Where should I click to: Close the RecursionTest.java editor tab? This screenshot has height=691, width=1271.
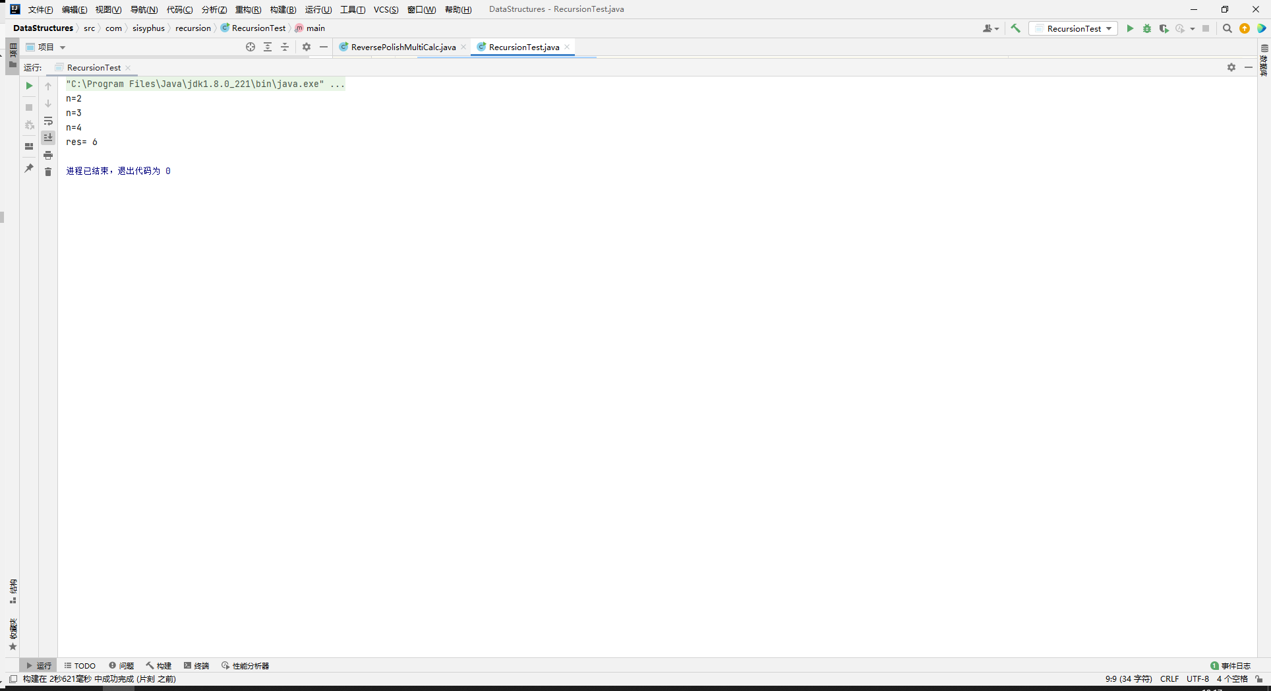[x=567, y=47]
